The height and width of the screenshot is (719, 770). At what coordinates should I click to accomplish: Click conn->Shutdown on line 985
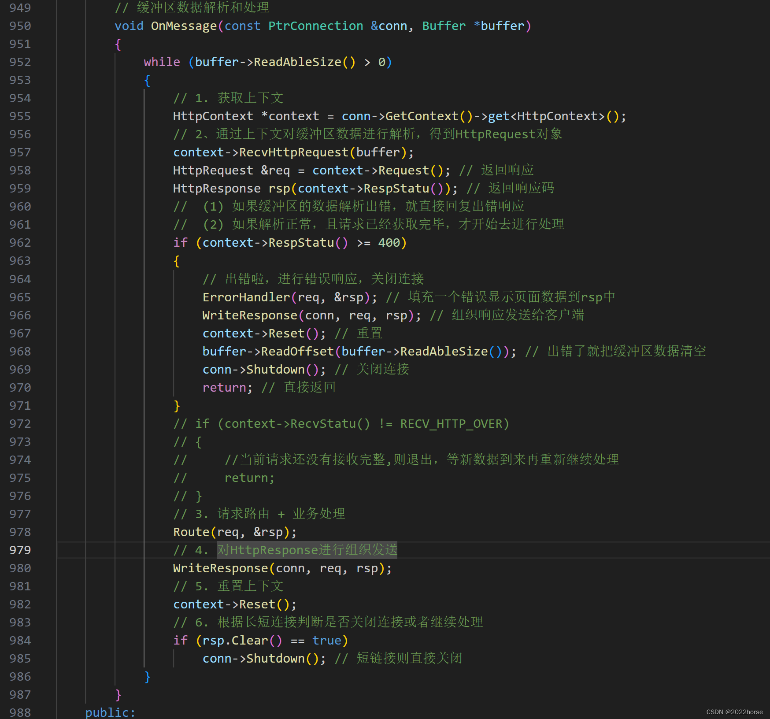pos(253,659)
